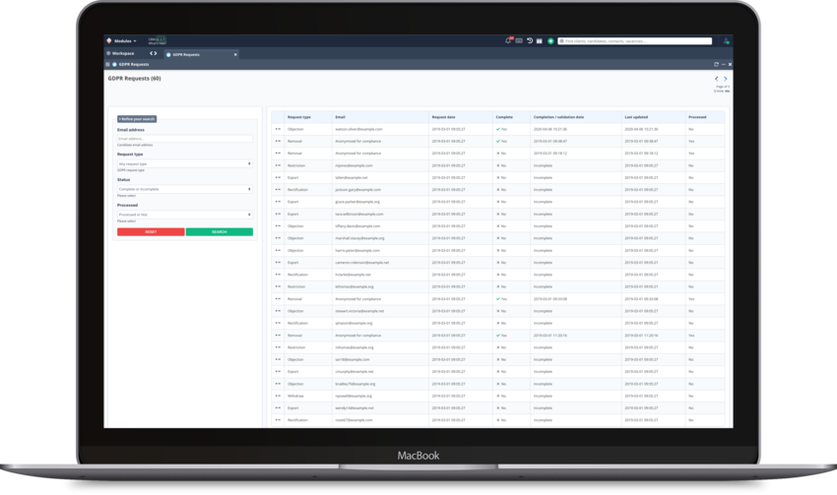Go to the next results page

click(726, 79)
